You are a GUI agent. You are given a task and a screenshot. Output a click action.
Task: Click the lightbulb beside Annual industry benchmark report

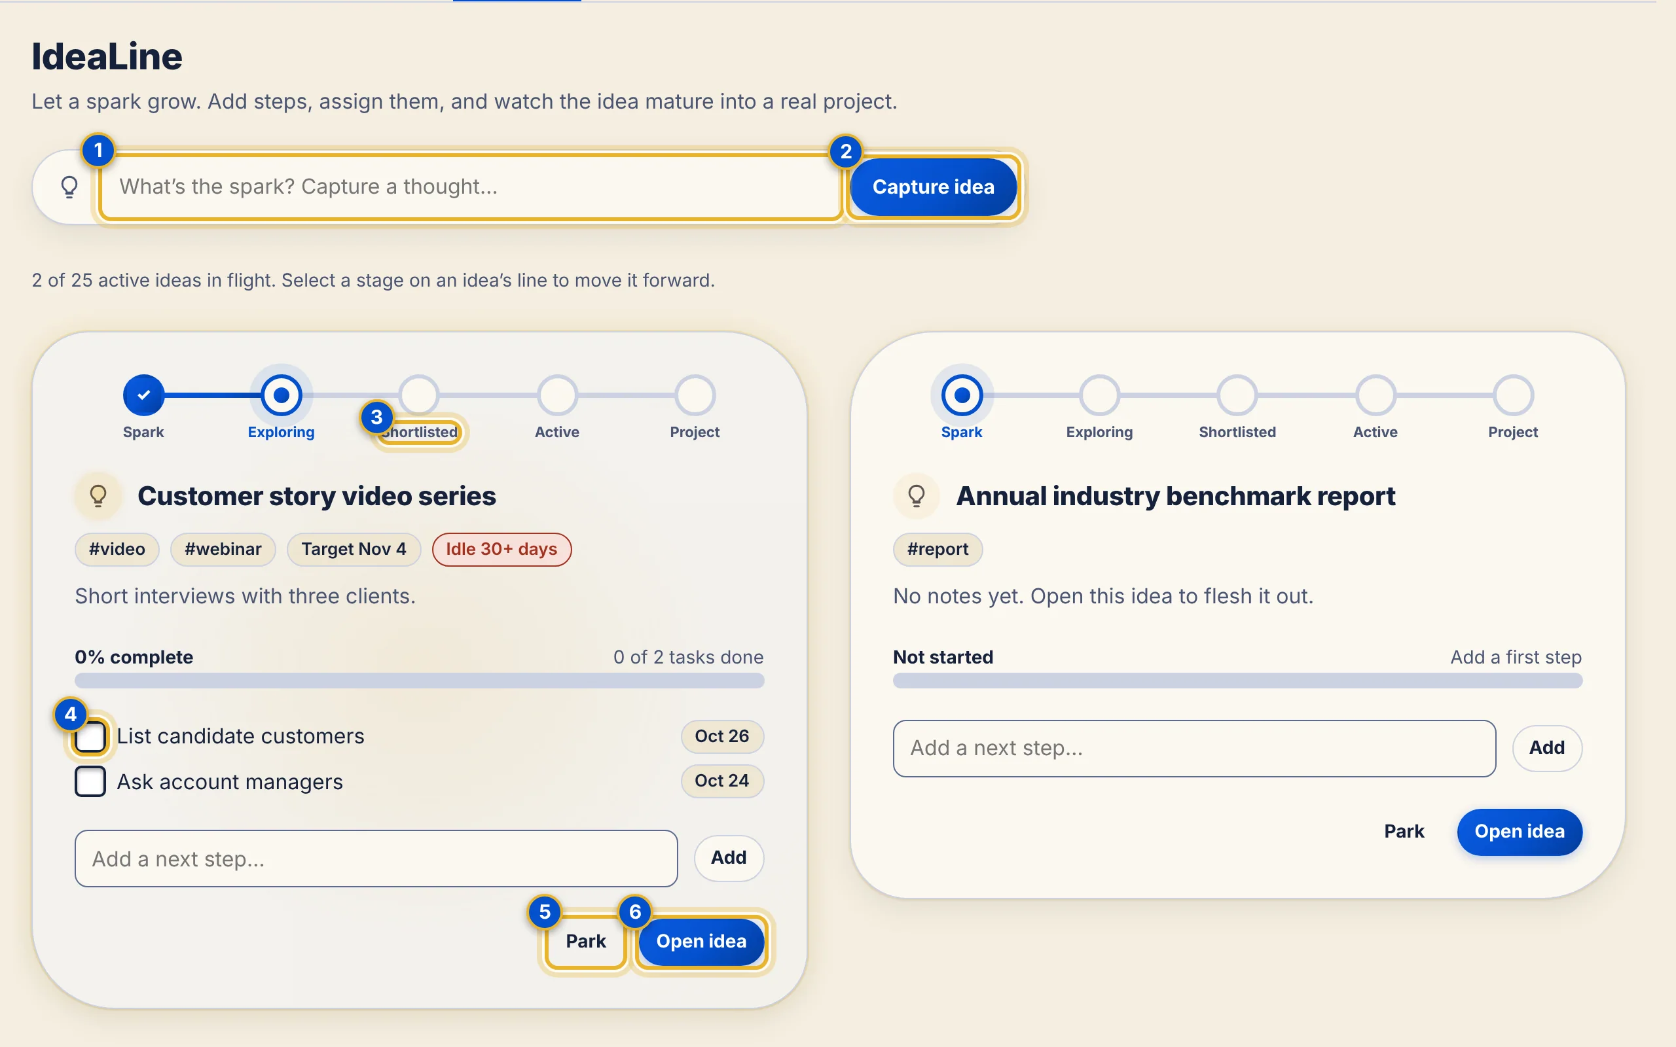pos(917,496)
